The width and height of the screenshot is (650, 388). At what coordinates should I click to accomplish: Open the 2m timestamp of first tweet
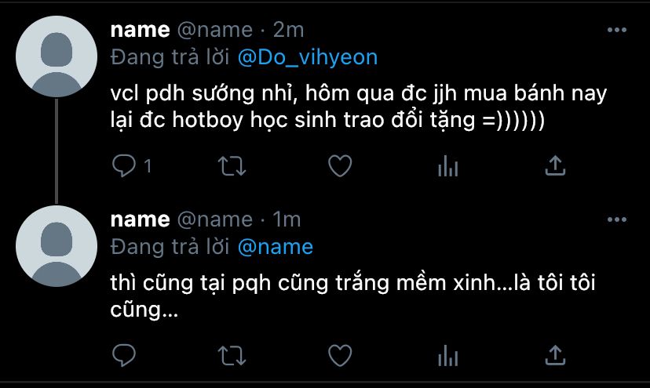click(x=289, y=30)
